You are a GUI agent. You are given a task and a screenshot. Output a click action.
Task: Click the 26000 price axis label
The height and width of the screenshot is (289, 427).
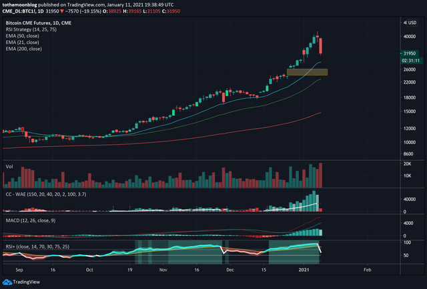tap(410, 69)
